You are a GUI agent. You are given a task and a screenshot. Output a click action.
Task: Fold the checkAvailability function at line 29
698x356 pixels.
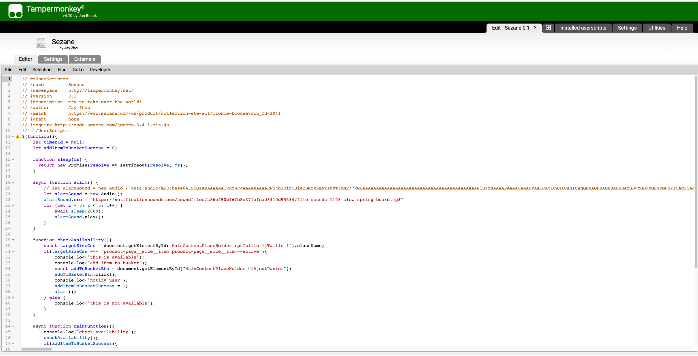[x=13, y=240]
